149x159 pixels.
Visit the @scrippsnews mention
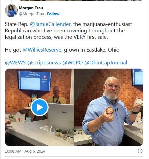[x=44, y=63]
